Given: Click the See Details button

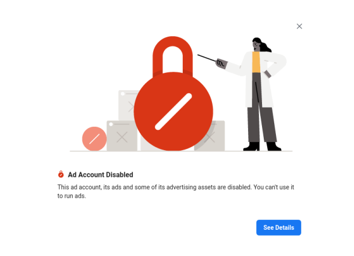Looking at the screenshot, I should click(x=278, y=227).
